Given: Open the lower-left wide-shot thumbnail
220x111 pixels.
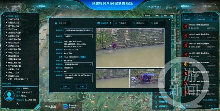Looking at the screenshot, I should pos(113,78).
